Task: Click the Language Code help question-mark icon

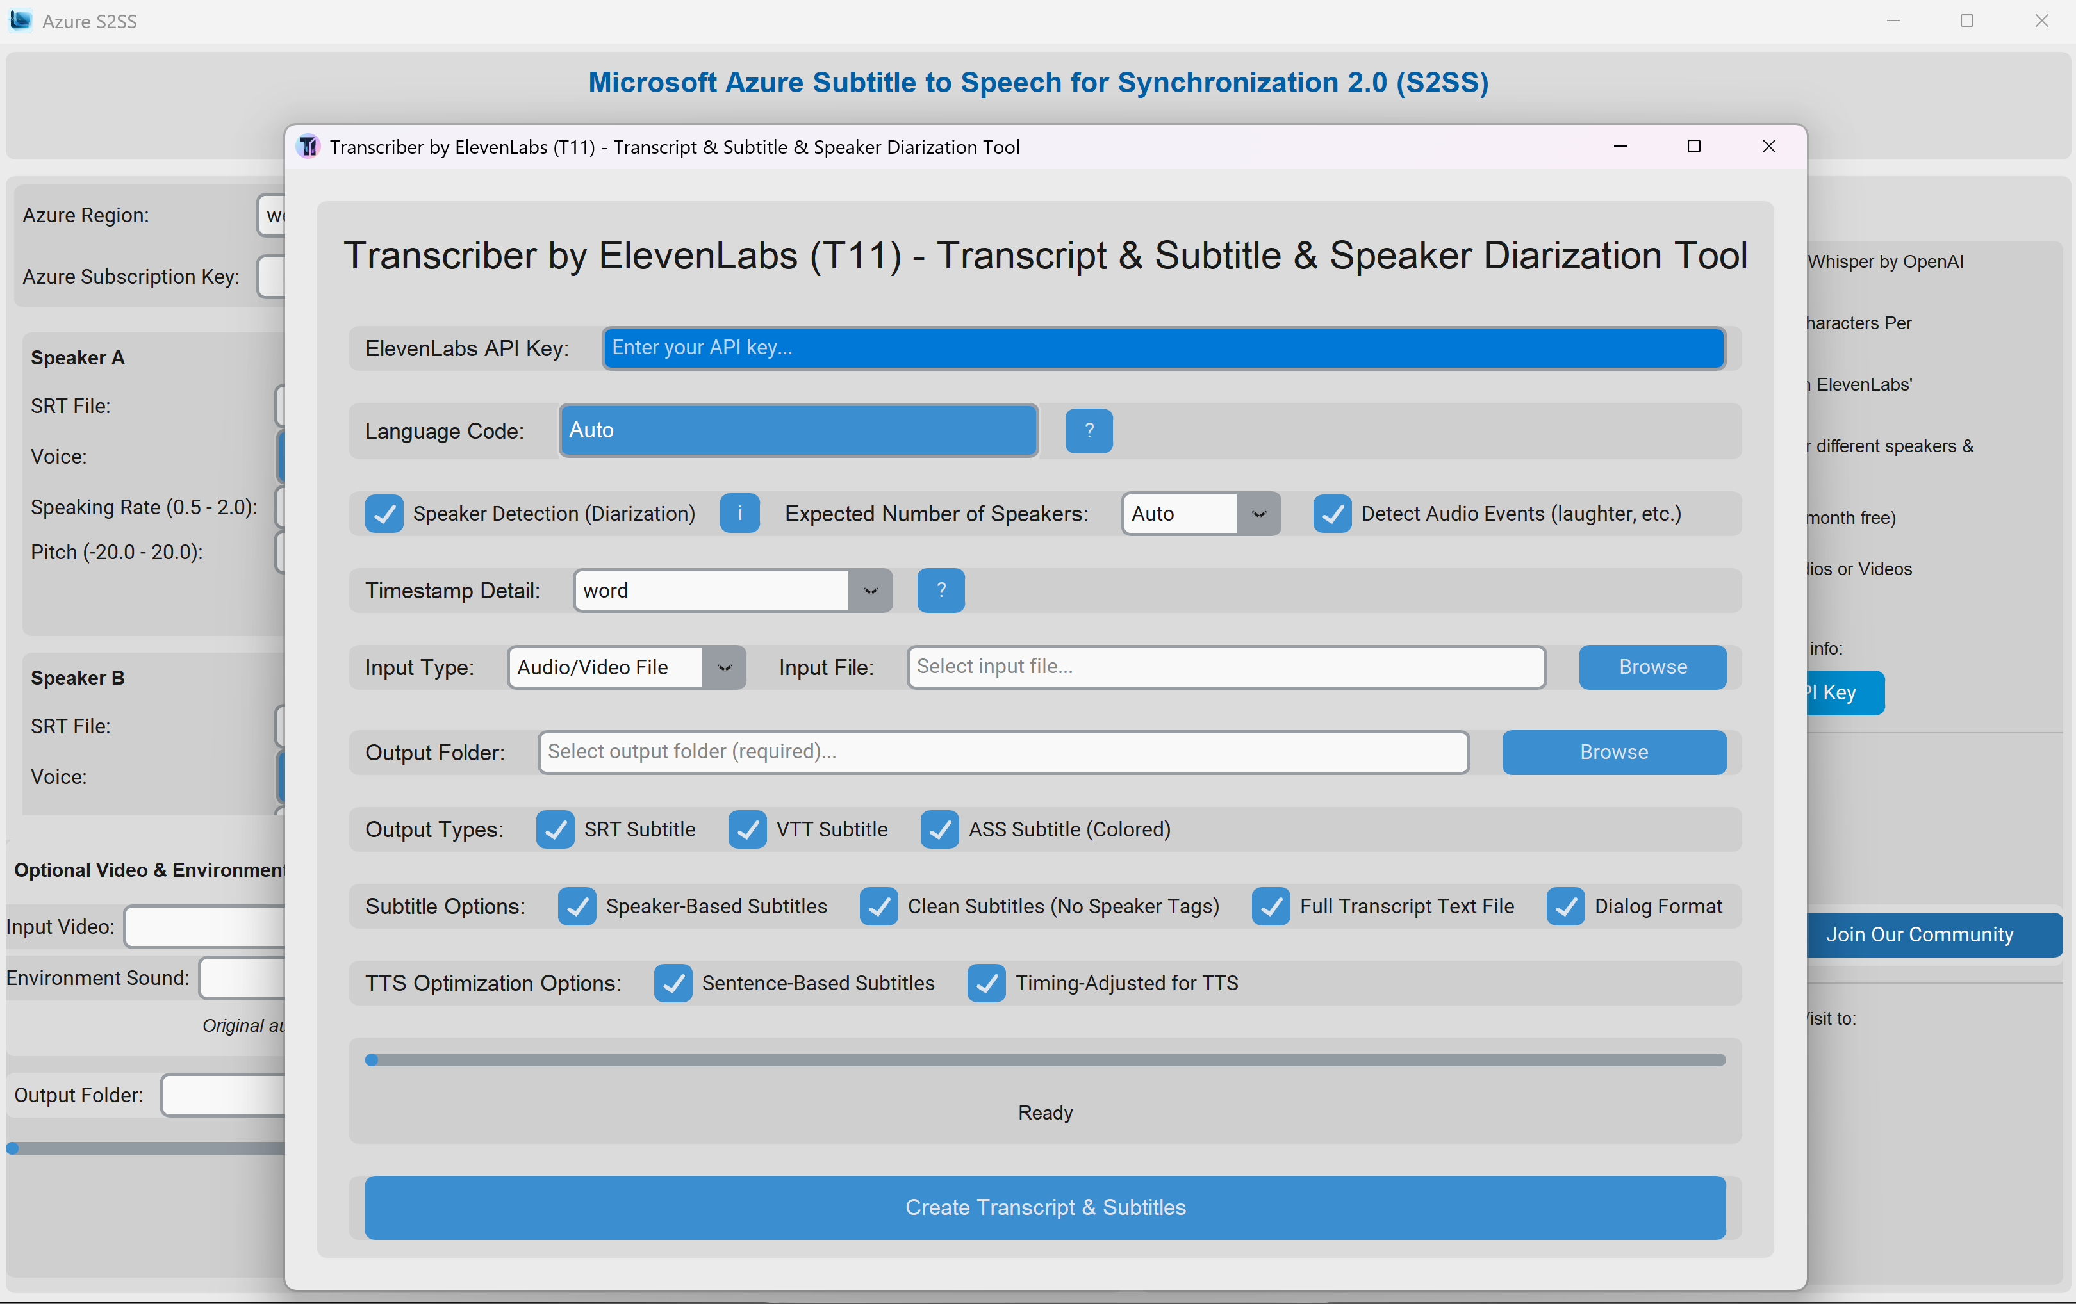Action: click(x=1088, y=430)
